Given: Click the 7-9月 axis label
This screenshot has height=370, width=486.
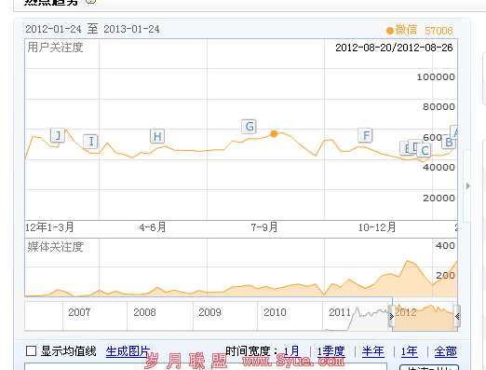Looking at the screenshot, I should pyautogui.click(x=264, y=227).
